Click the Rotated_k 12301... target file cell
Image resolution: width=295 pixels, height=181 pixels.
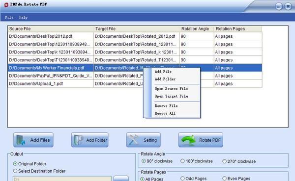(136, 52)
